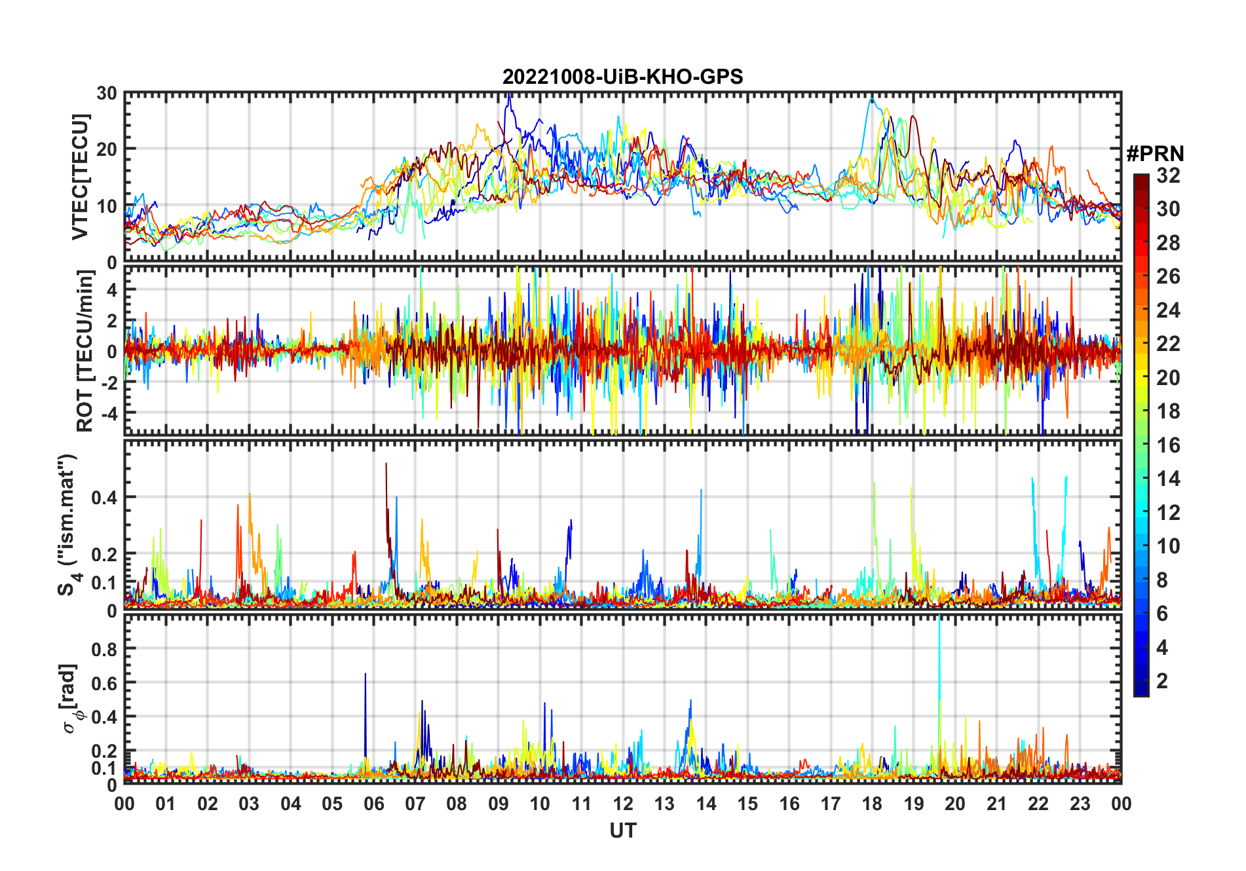
Task: Click x-axis tick label 18
Action: pos(872,804)
